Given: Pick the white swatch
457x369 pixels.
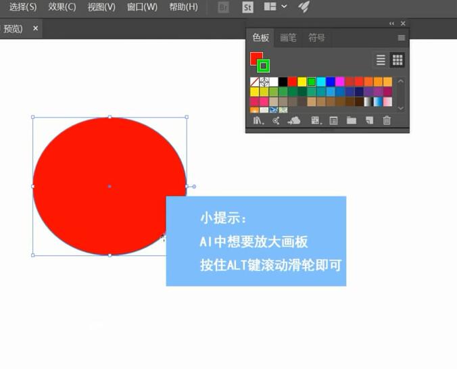Looking at the screenshot, I should click(x=273, y=82).
